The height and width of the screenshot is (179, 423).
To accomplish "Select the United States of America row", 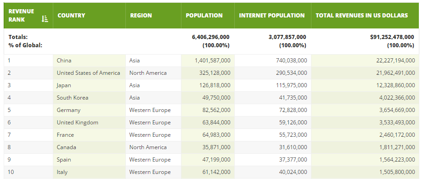I will pyautogui.click(x=211, y=73).
